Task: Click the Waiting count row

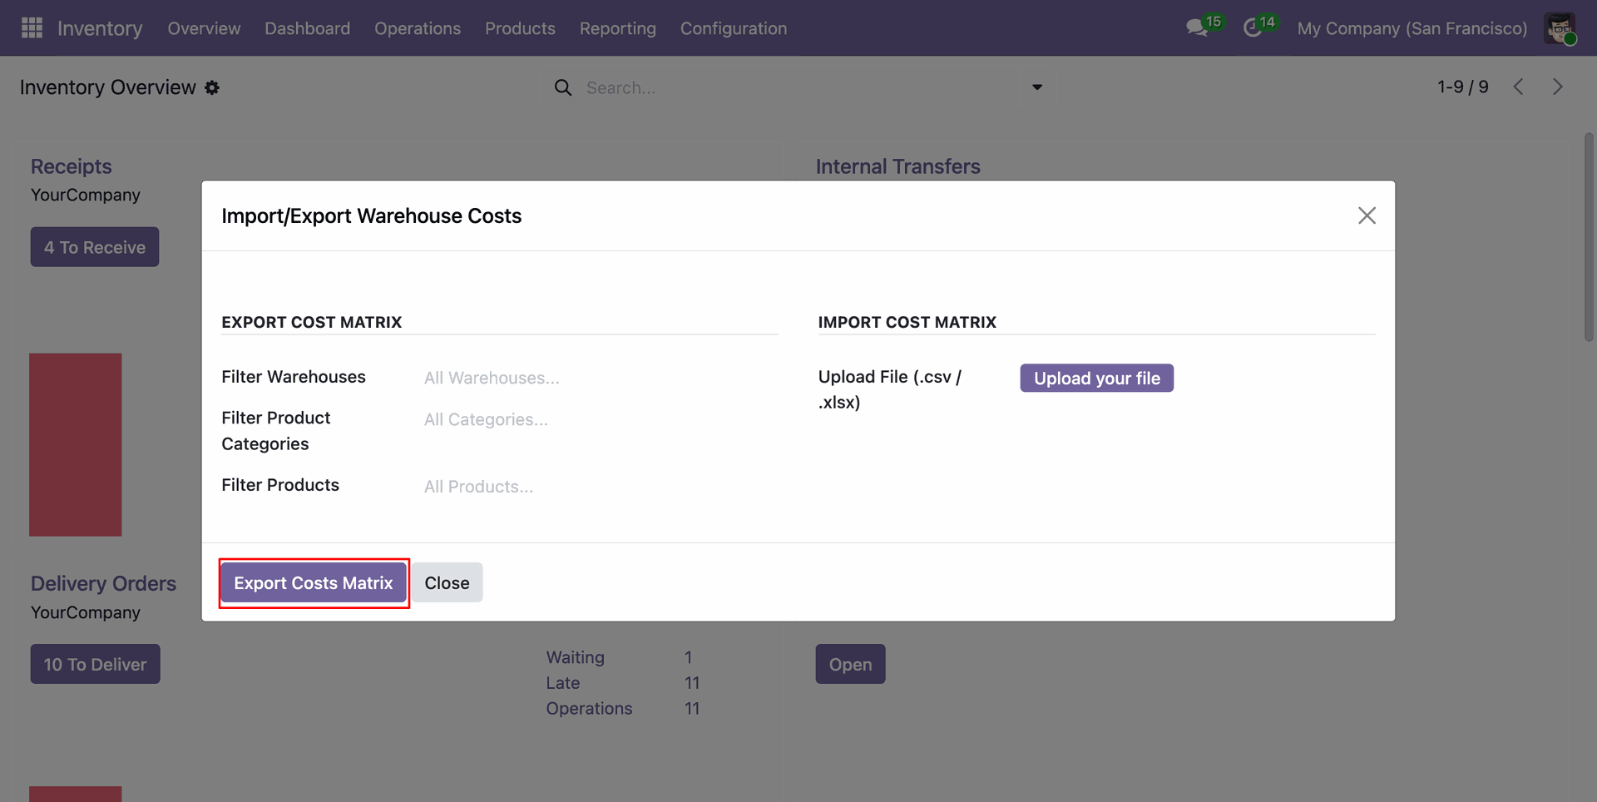Action: click(622, 657)
